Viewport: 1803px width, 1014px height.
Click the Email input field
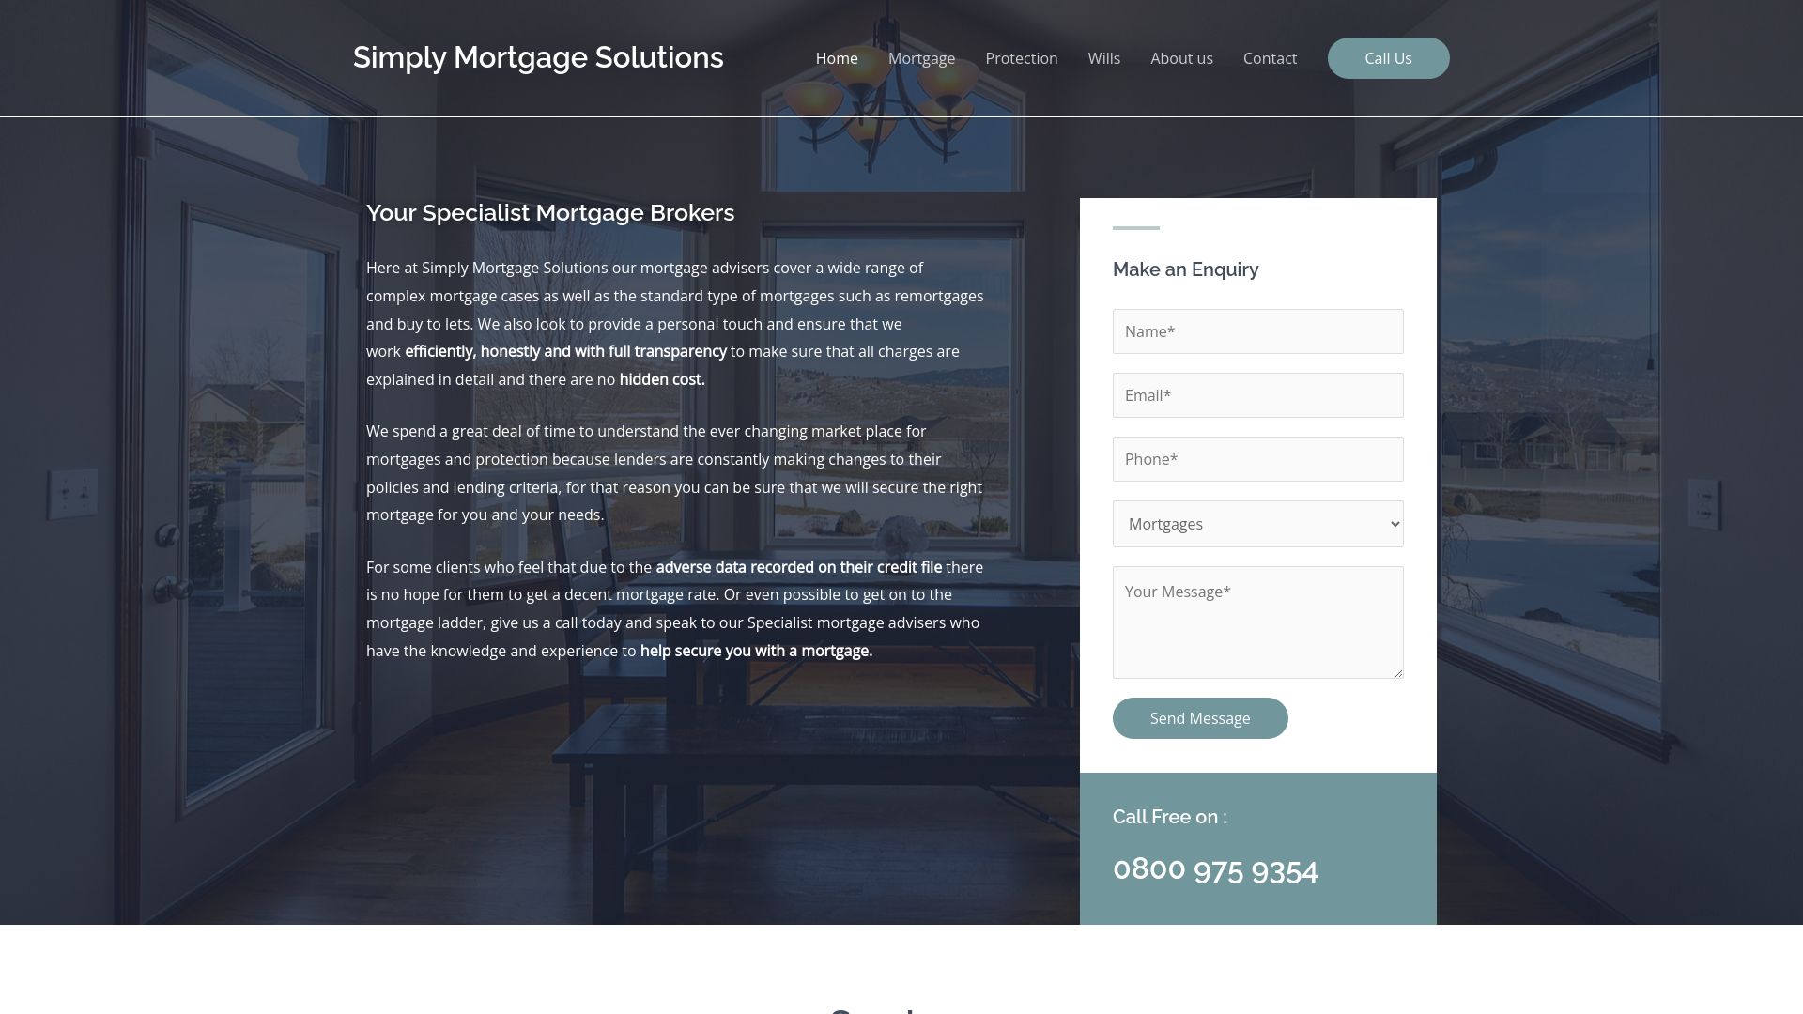(1258, 395)
